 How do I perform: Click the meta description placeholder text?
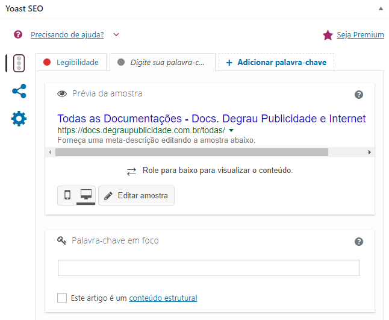157,140
